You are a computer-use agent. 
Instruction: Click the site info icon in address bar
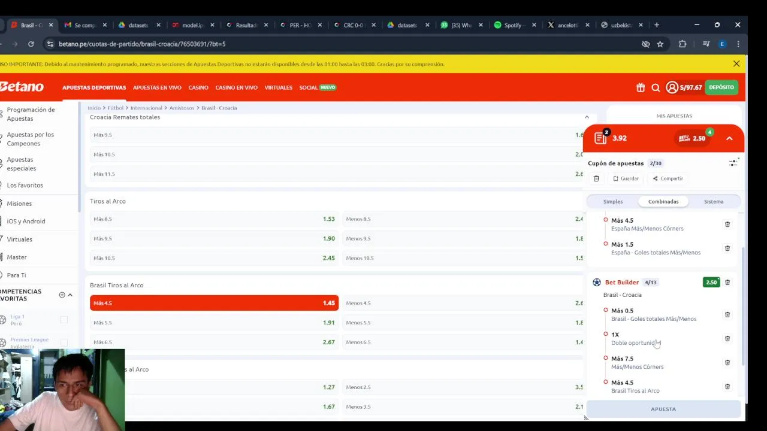[x=50, y=44]
